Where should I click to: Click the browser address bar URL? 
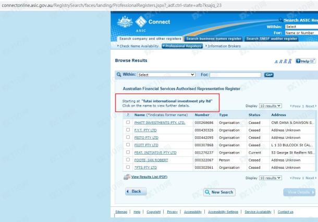112,5
